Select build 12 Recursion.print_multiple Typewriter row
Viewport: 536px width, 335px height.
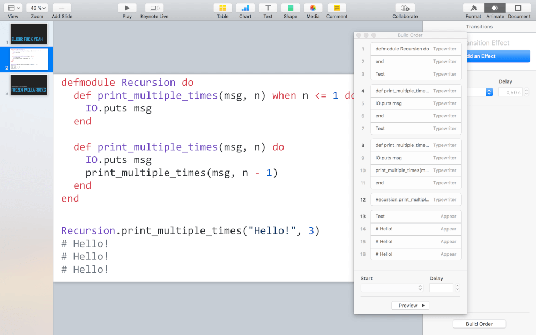(x=415, y=199)
